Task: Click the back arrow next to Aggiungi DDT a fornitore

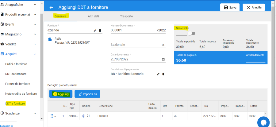Action: 51,8
